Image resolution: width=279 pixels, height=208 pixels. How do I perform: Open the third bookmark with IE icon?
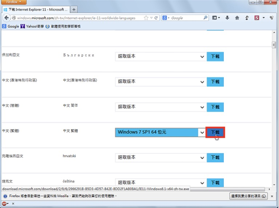pyautogui.click(x=63, y=26)
